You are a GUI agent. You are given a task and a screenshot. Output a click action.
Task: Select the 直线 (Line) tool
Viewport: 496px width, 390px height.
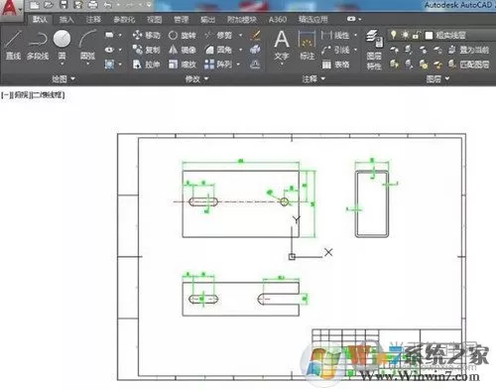[13, 45]
